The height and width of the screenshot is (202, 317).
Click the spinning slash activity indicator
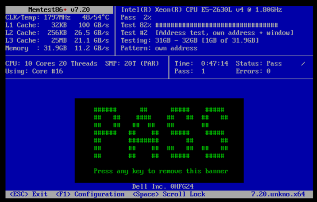click(x=303, y=64)
